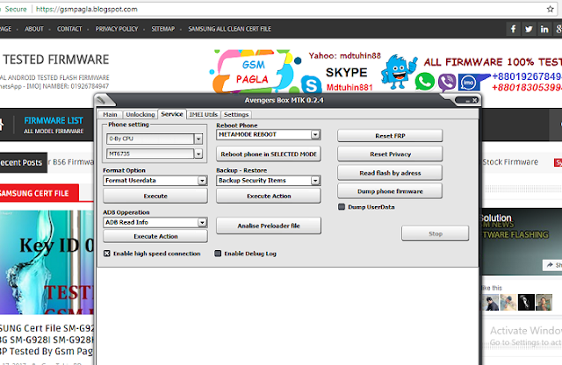The height and width of the screenshot is (365, 562).
Task: Open the Twitter social icon
Action: [x=529, y=29]
